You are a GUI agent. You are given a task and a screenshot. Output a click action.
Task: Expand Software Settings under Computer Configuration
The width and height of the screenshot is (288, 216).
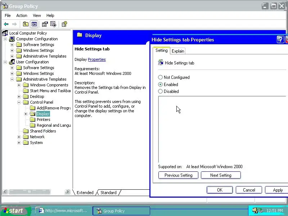[x=12, y=45]
